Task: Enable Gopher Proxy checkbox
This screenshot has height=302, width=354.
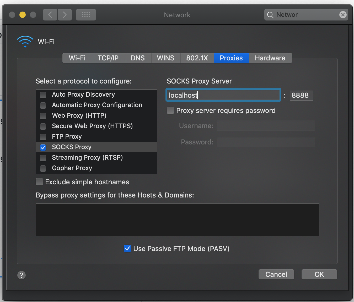Action: tap(43, 168)
